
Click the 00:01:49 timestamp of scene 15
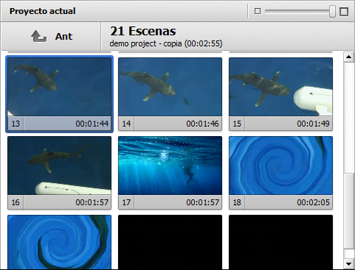[313, 124]
